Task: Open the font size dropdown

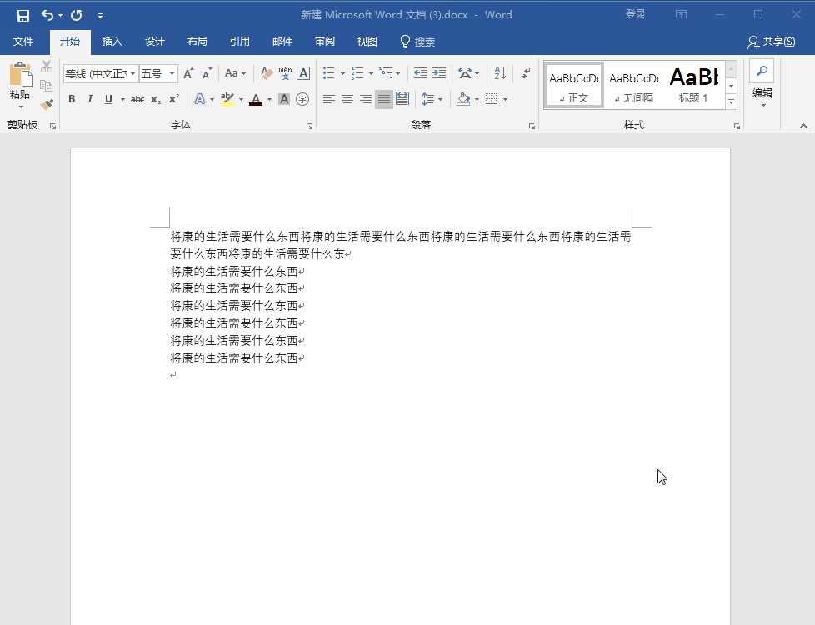Action: (170, 73)
